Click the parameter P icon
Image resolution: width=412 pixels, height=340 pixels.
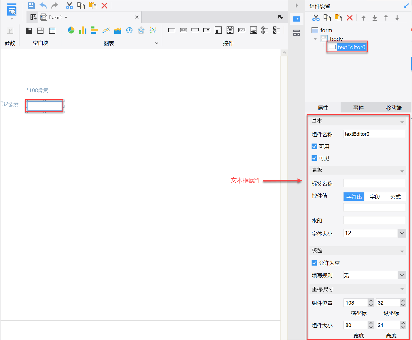pos(10,30)
